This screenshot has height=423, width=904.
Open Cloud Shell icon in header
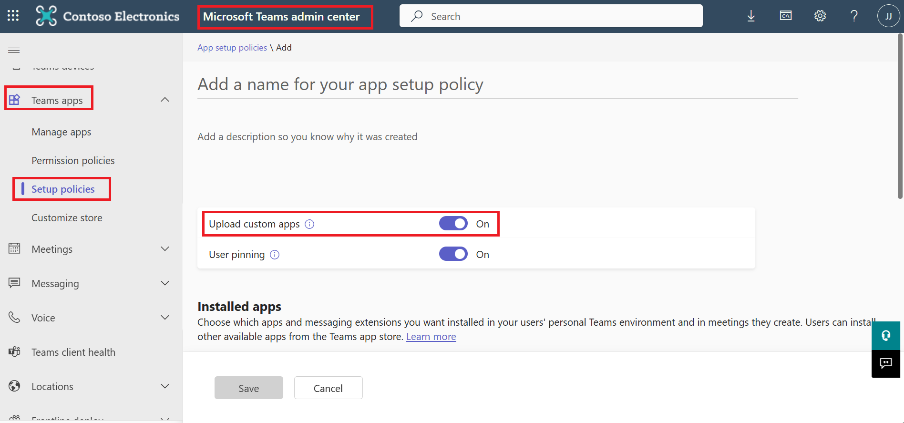786,16
